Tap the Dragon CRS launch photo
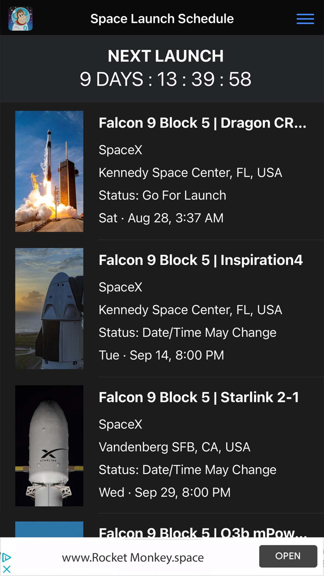Viewport: 324px width, 576px height. click(x=49, y=171)
